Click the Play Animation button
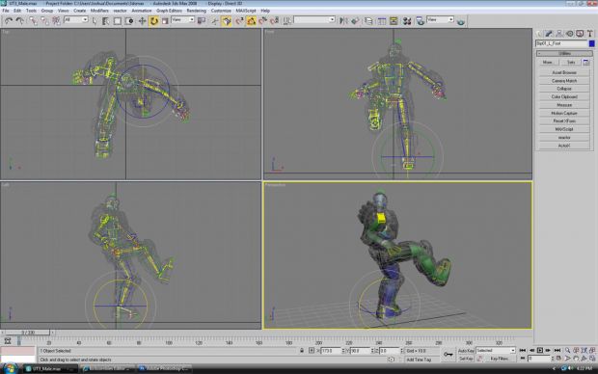Image resolution: width=598 pixels, height=374 pixels. coord(540,350)
